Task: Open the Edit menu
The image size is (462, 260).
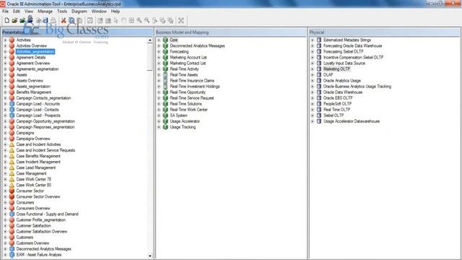Action: [x=17, y=12]
